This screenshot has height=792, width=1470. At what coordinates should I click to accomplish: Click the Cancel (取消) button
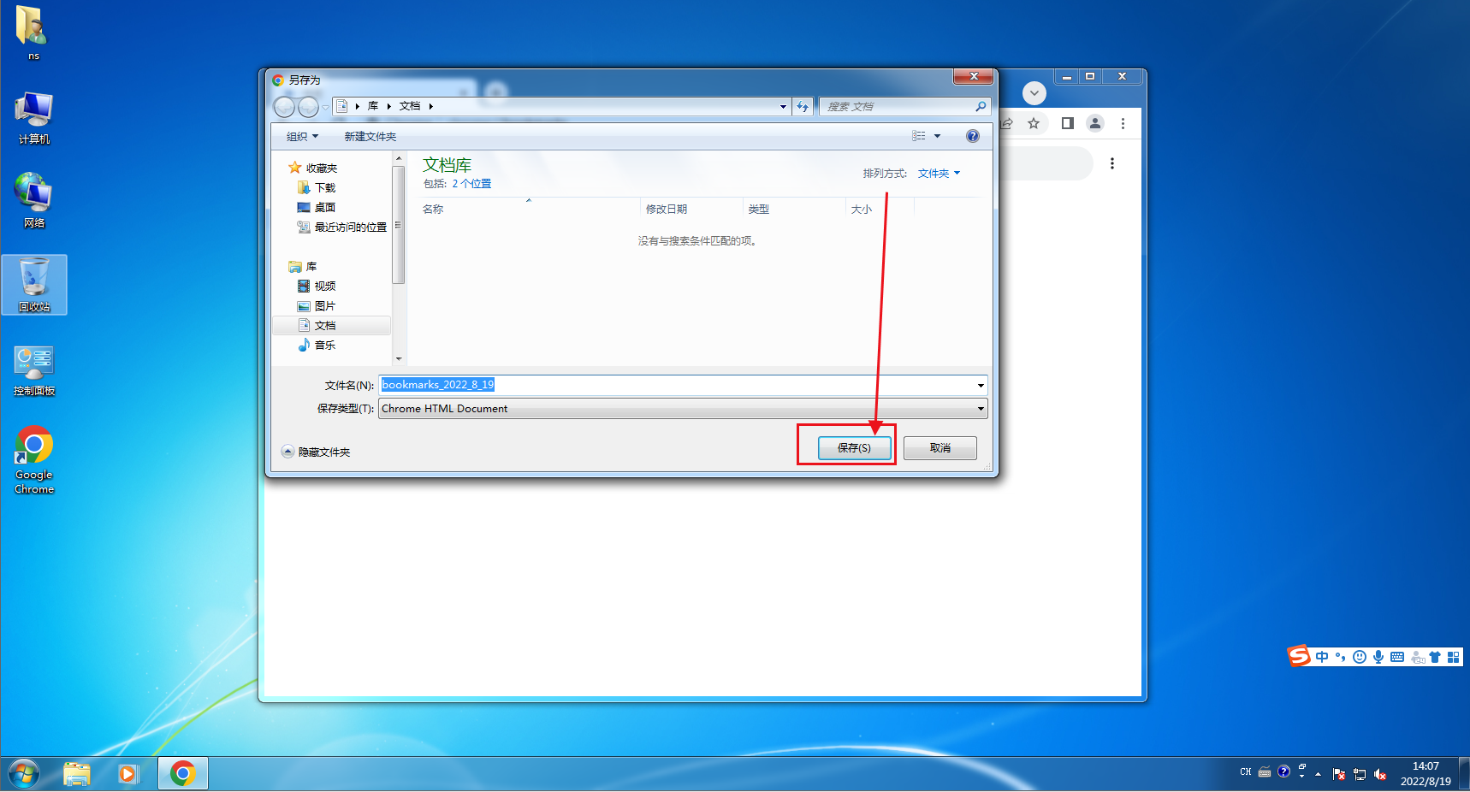[x=939, y=448]
